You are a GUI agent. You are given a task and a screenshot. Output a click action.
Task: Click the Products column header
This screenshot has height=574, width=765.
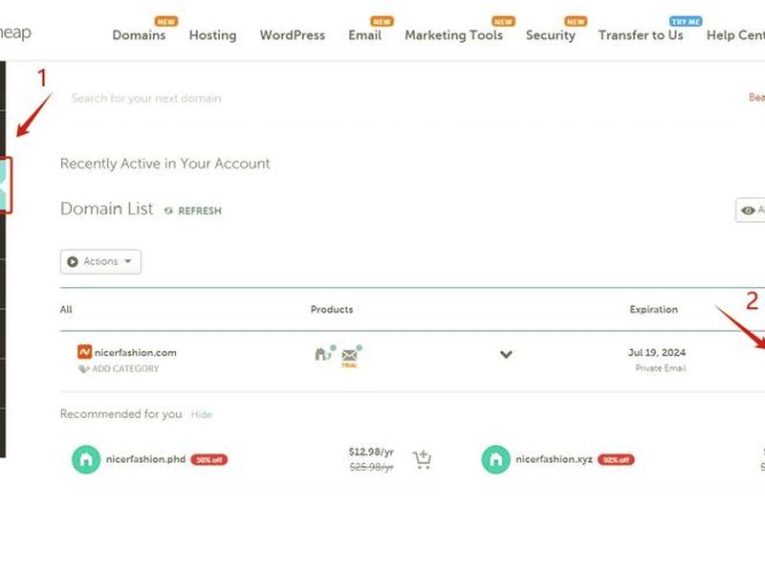click(x=332, y=309)
